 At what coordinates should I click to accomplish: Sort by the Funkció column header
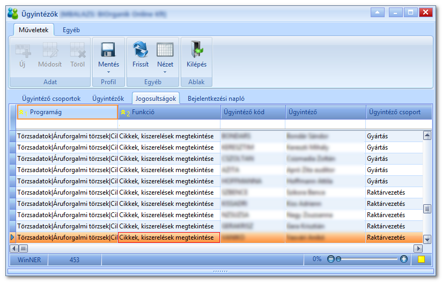[169, 112]
